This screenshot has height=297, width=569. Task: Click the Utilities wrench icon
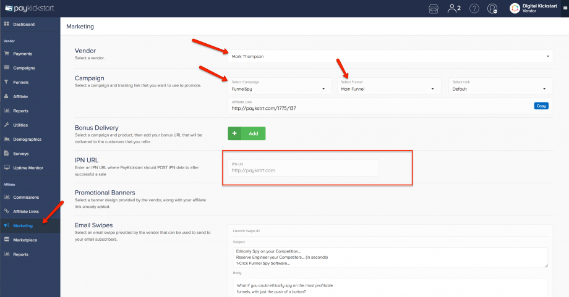(6, 125)
